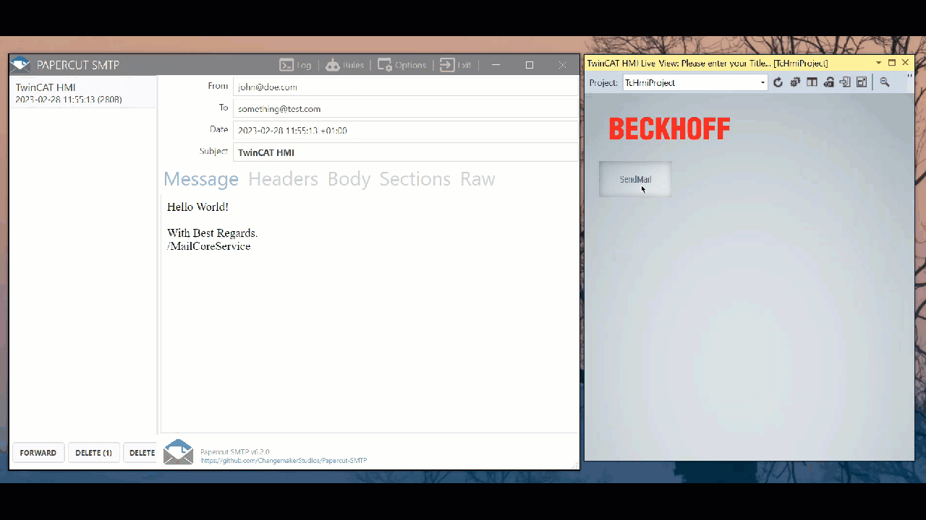Open Rules in Papercut SMTP
926x520 pixels.
[344, 65]
